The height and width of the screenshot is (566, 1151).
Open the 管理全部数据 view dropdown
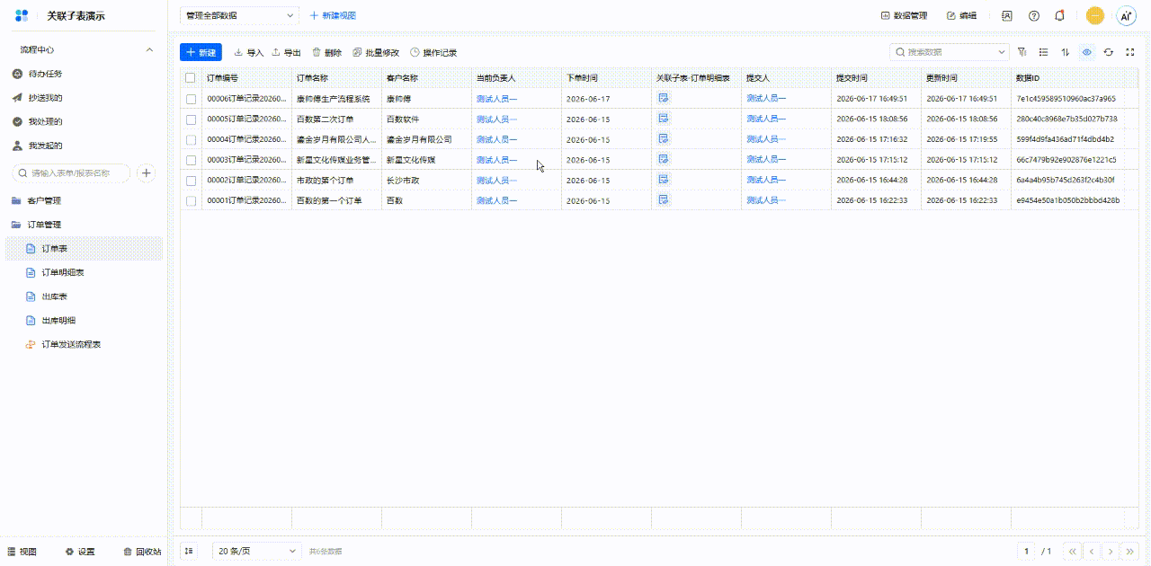click(239, 15)
